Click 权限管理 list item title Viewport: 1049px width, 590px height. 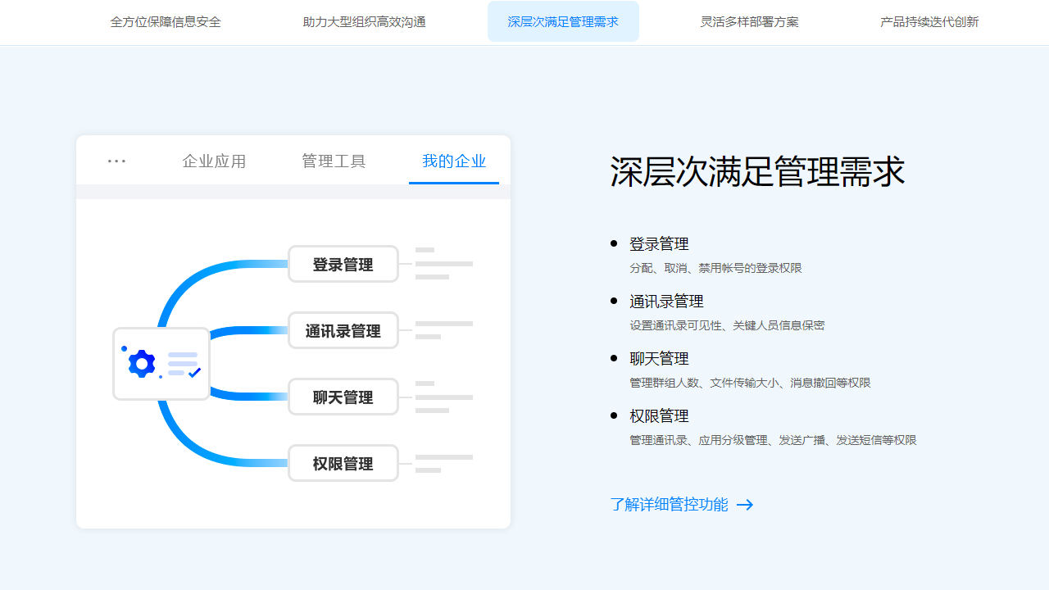click(659, 416)
